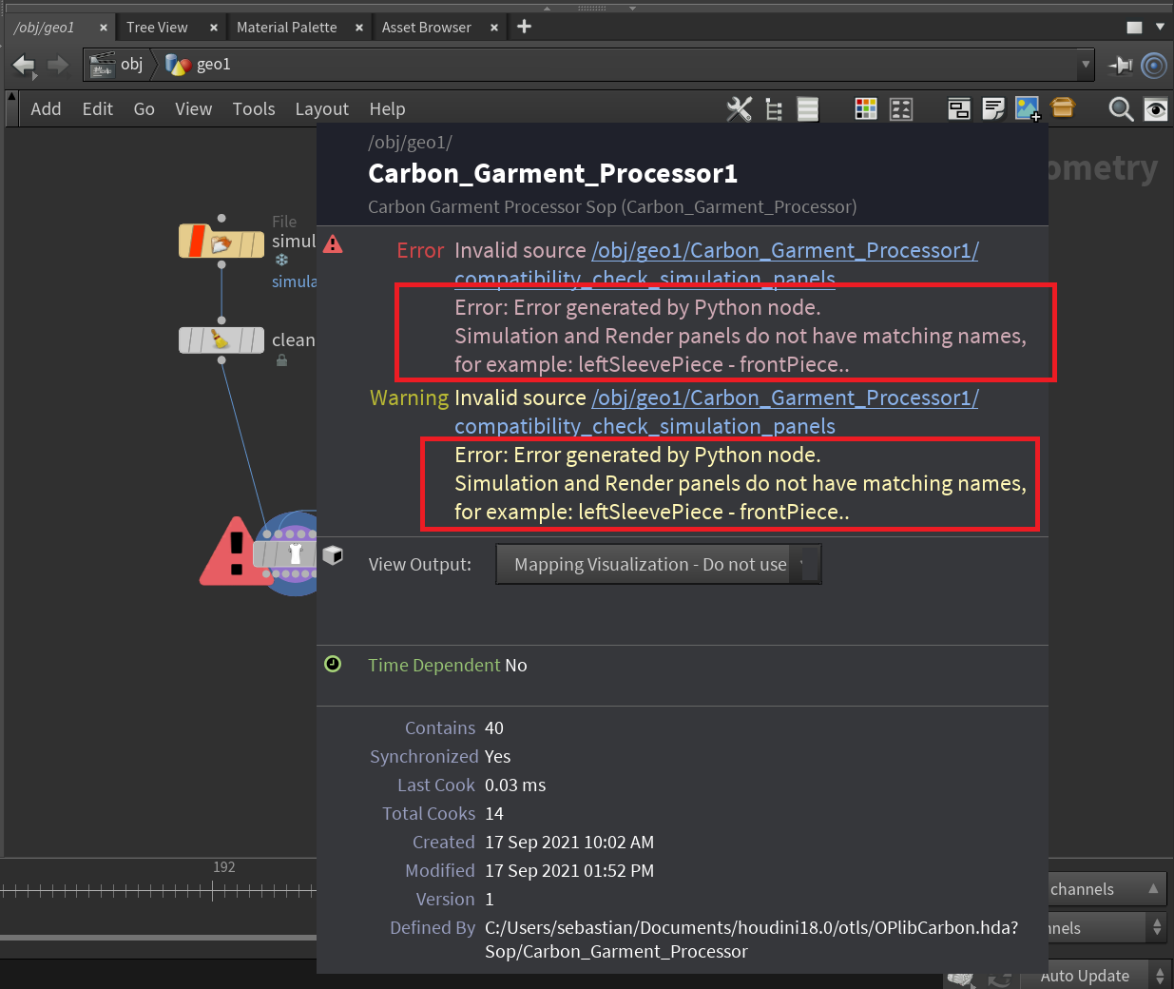Expand the network path history dropdown
The width and height of the screenshot is (1174, 989).
[x=1086, y=65]
